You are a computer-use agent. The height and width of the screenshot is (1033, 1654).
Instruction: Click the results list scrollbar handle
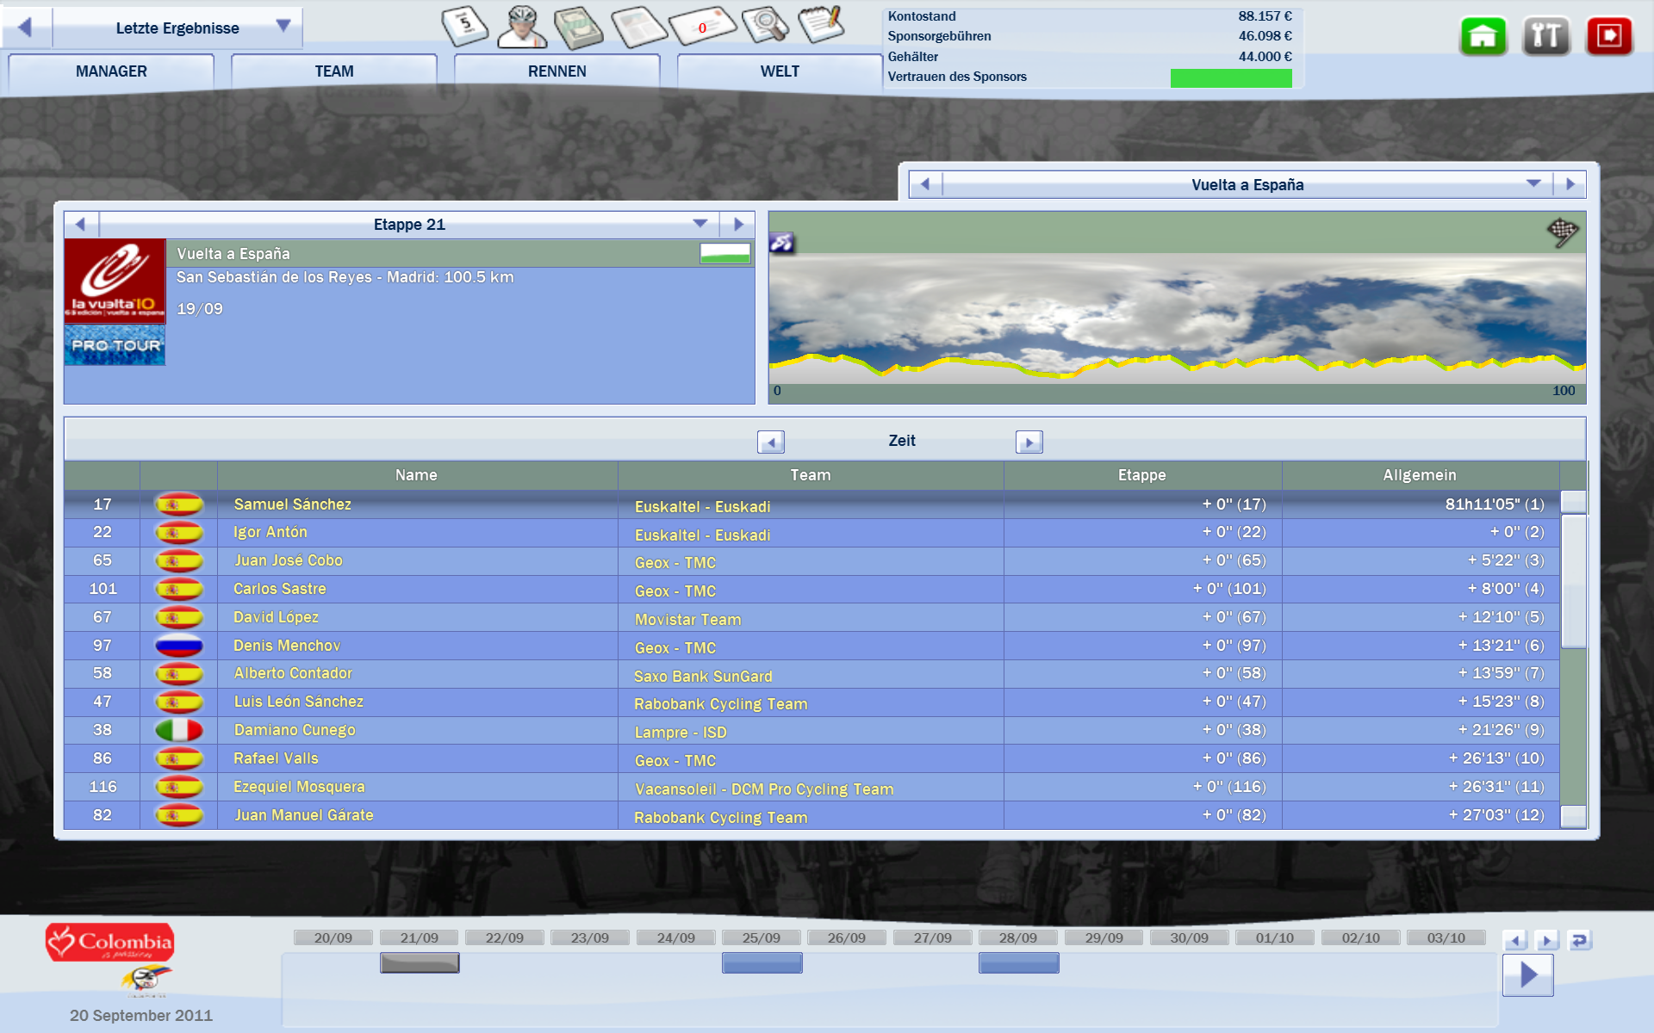click(x=1573, y=579)
